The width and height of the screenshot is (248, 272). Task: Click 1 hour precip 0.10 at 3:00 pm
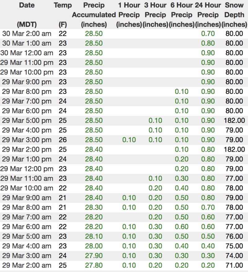click(129, 140)
